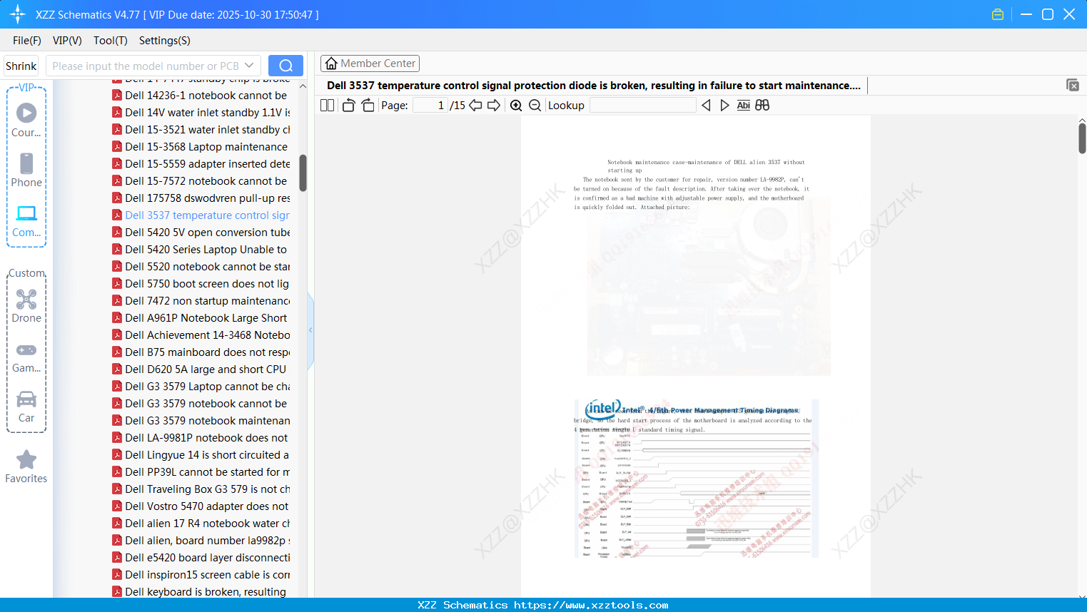Rotate the page clockwise
The image size is (1087, 612).
click(368, 106)
